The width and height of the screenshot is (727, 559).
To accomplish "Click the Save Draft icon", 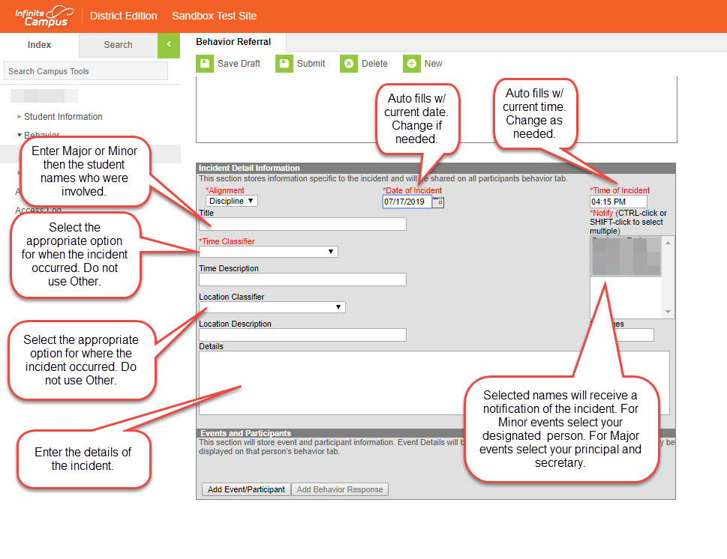I will click(x=205, y=64).
